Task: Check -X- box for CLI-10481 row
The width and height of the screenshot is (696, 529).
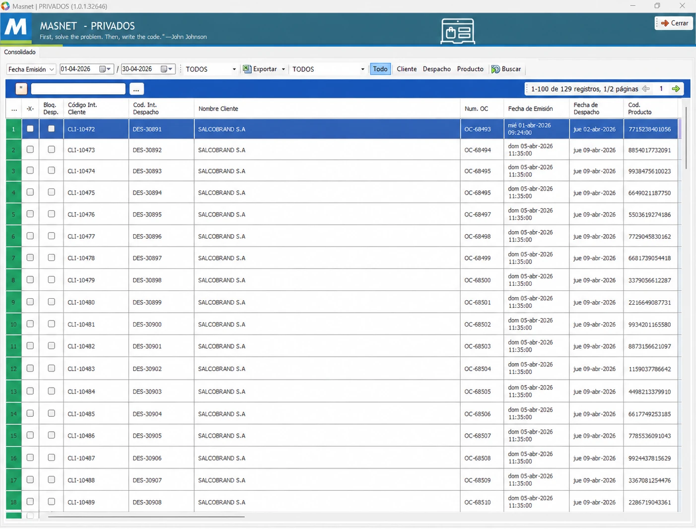Action: (30, 324)
